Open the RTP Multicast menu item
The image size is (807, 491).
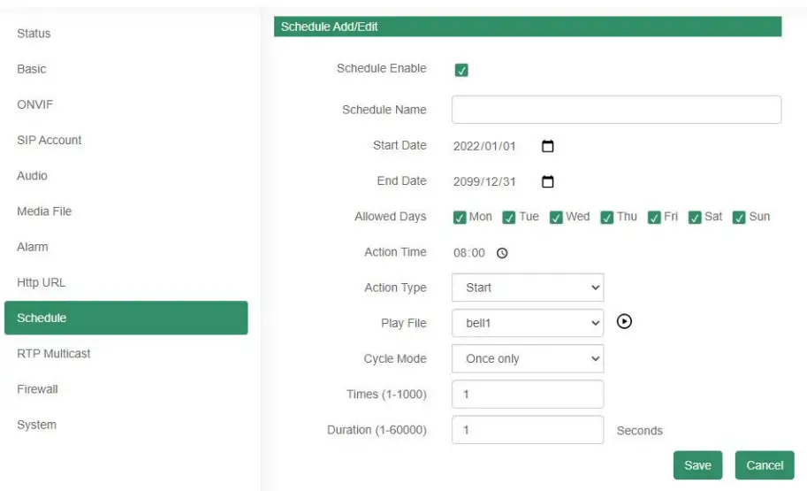[54, 353]
